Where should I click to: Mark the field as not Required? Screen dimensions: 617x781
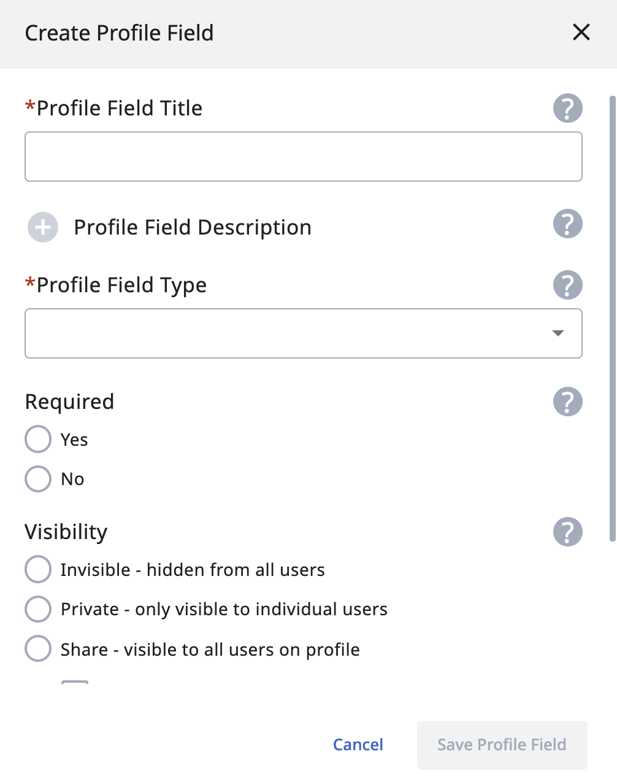[x=37, y=479]
